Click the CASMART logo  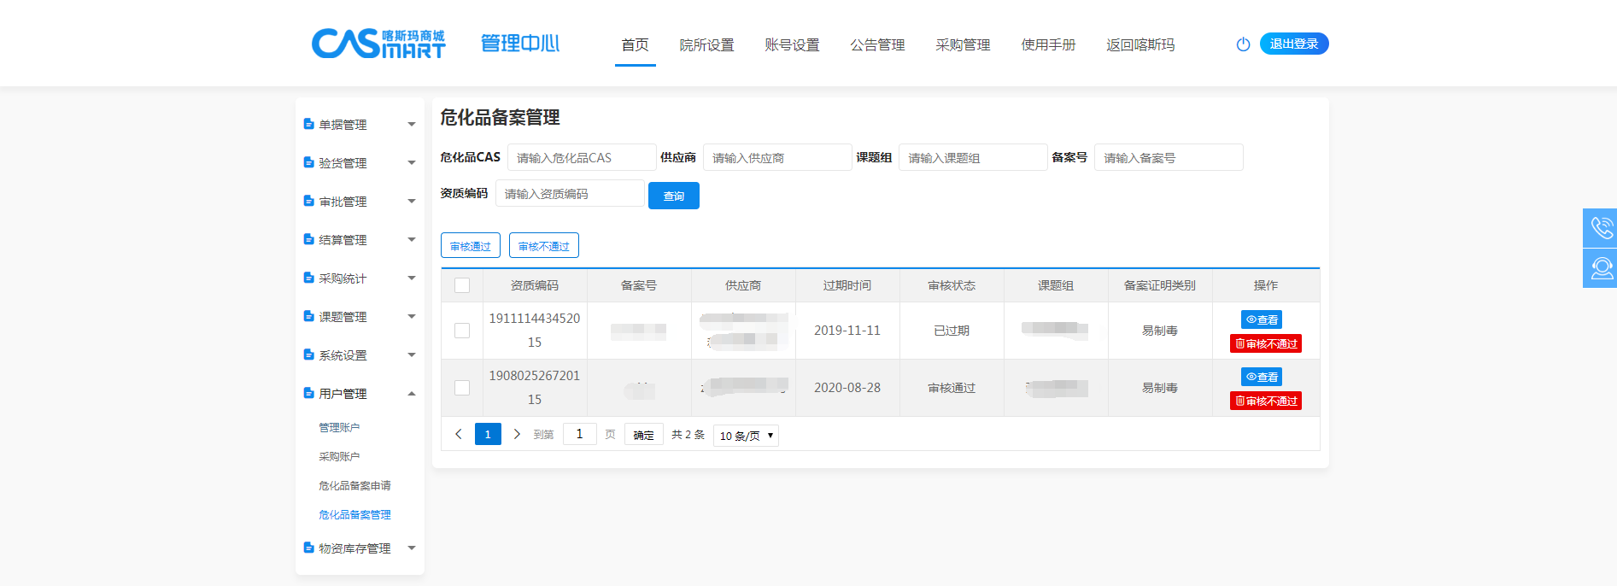(x=378, y=44)
